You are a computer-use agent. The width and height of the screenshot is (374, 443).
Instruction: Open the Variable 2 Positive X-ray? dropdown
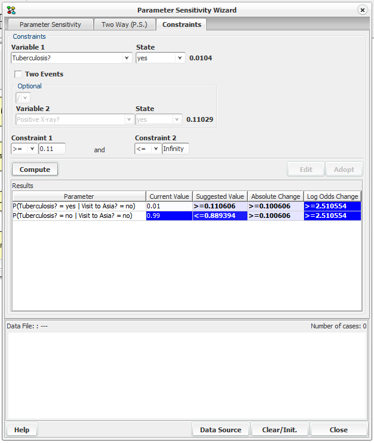tap(75, 119)
